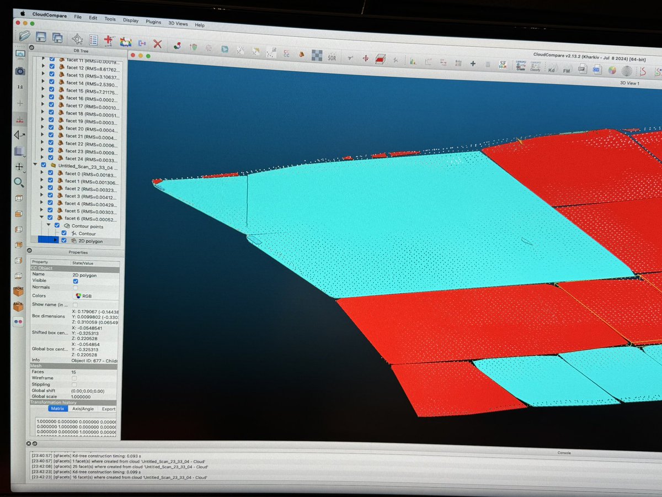
Task: Click the cloud-to-cloud distance CC icon
Action: (286, 53)
